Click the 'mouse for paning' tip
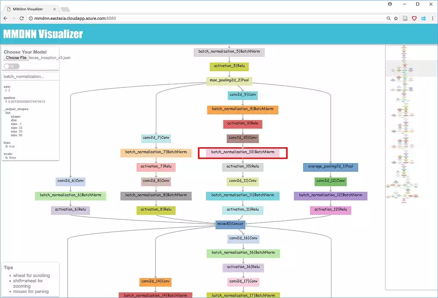The width and height of the screenshot is (438, 298). (31, 291)
